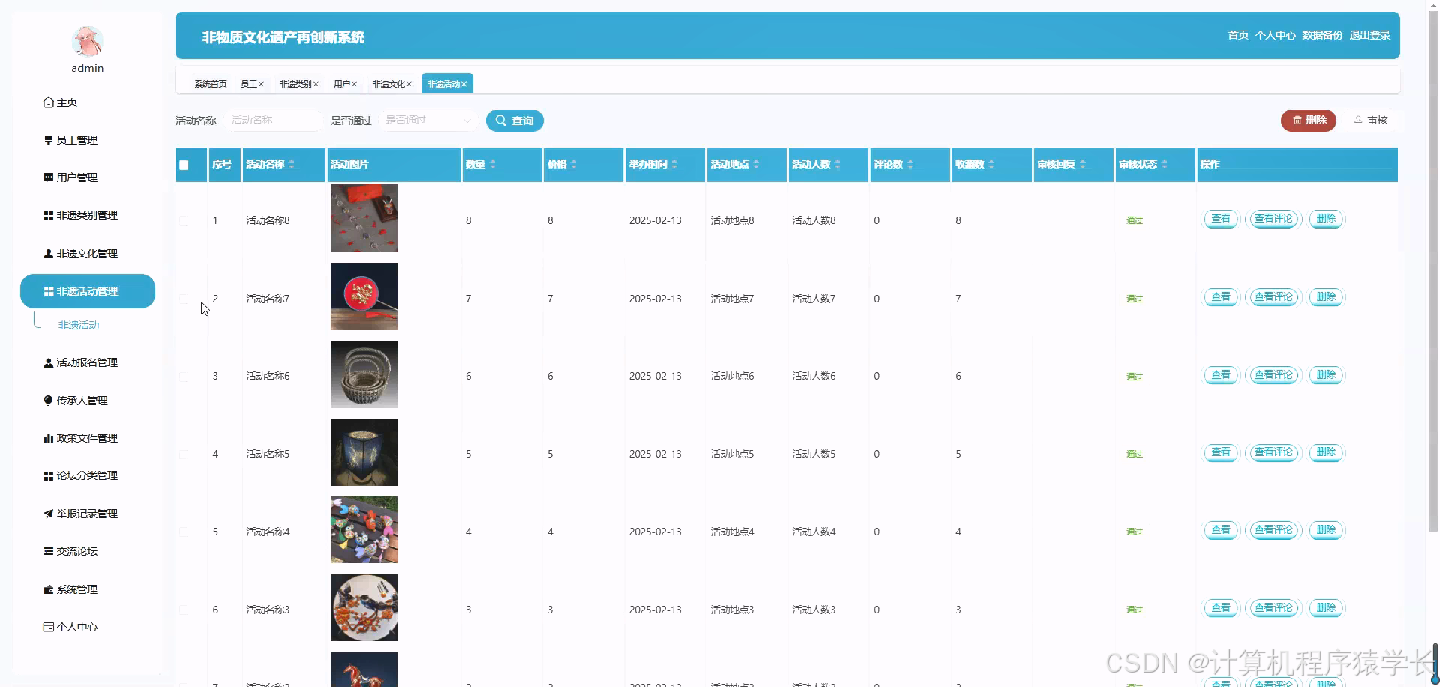Sort by 数量 column arrows

[493, 164]
